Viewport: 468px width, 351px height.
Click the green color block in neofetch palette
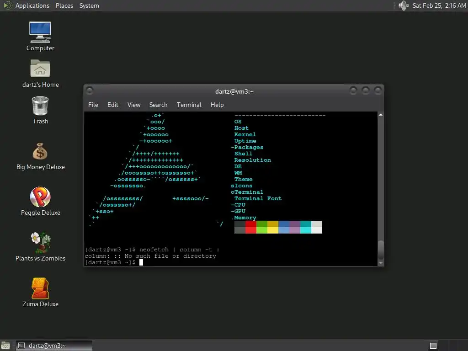coord(262,227)
